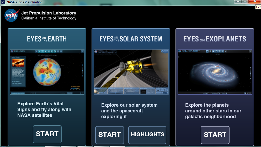
Task: Click the NASA's Eyes Visualization title bar icon
Action: click(3, 2)
